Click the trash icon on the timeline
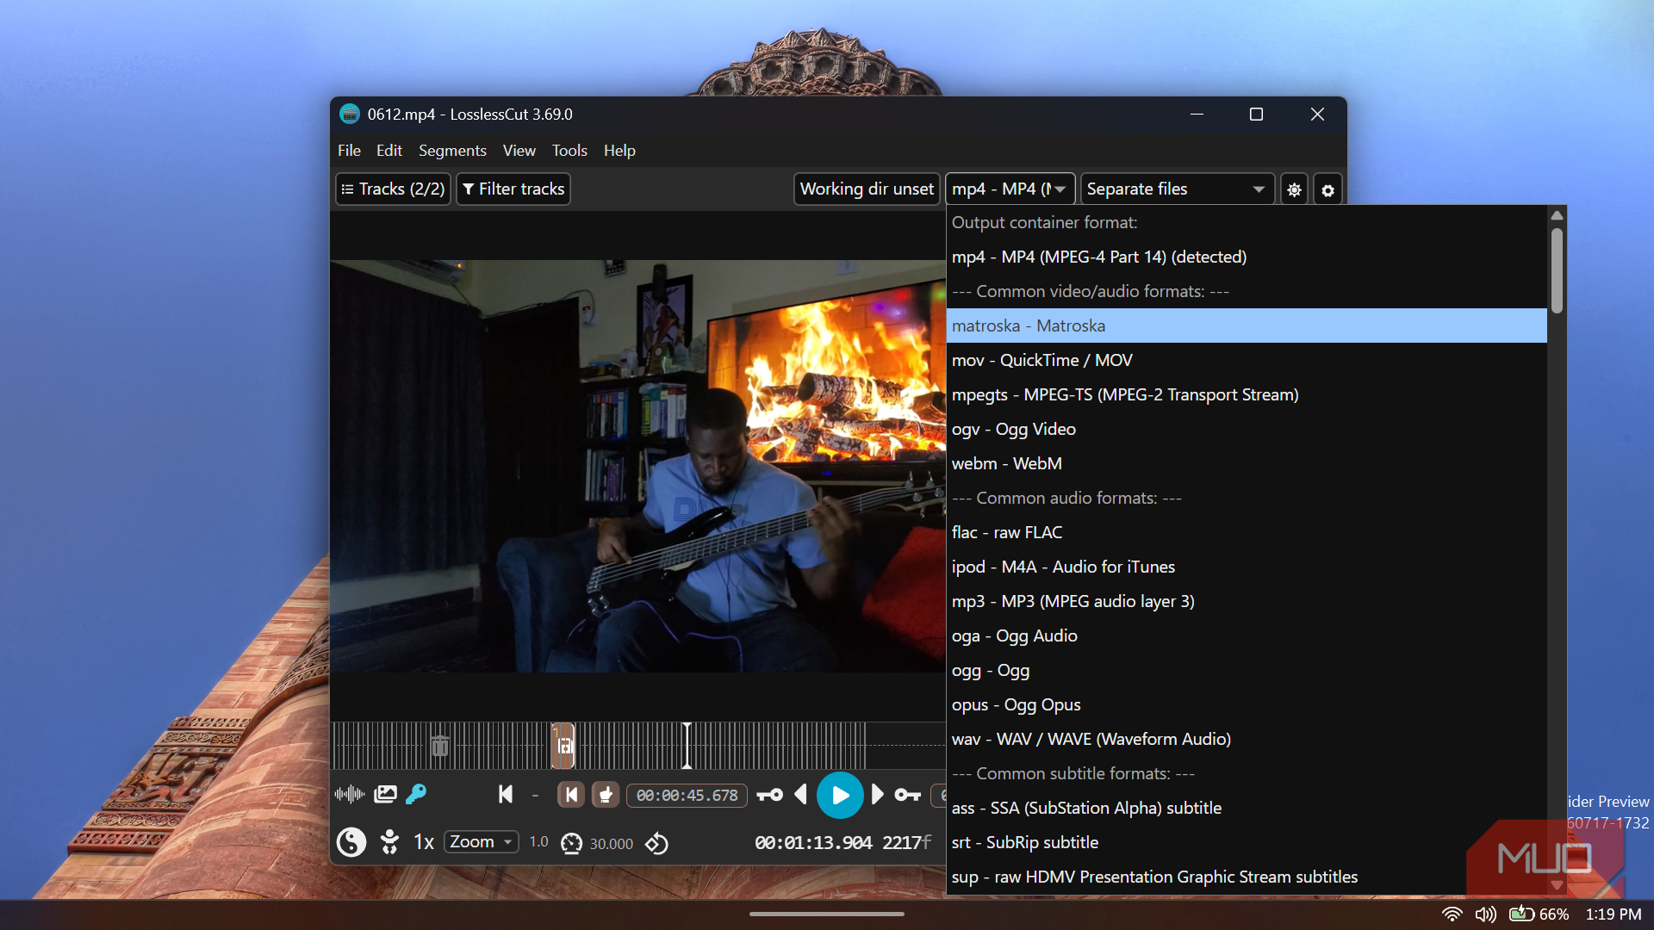Screen dimensions: 1654x930 439,746
